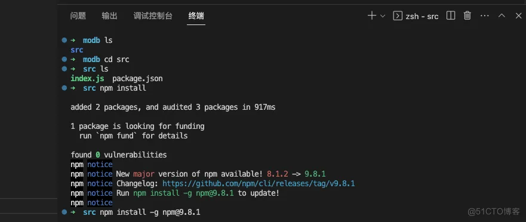Close the panel with the X icon

pyautogui.click(x=518, y=16)
